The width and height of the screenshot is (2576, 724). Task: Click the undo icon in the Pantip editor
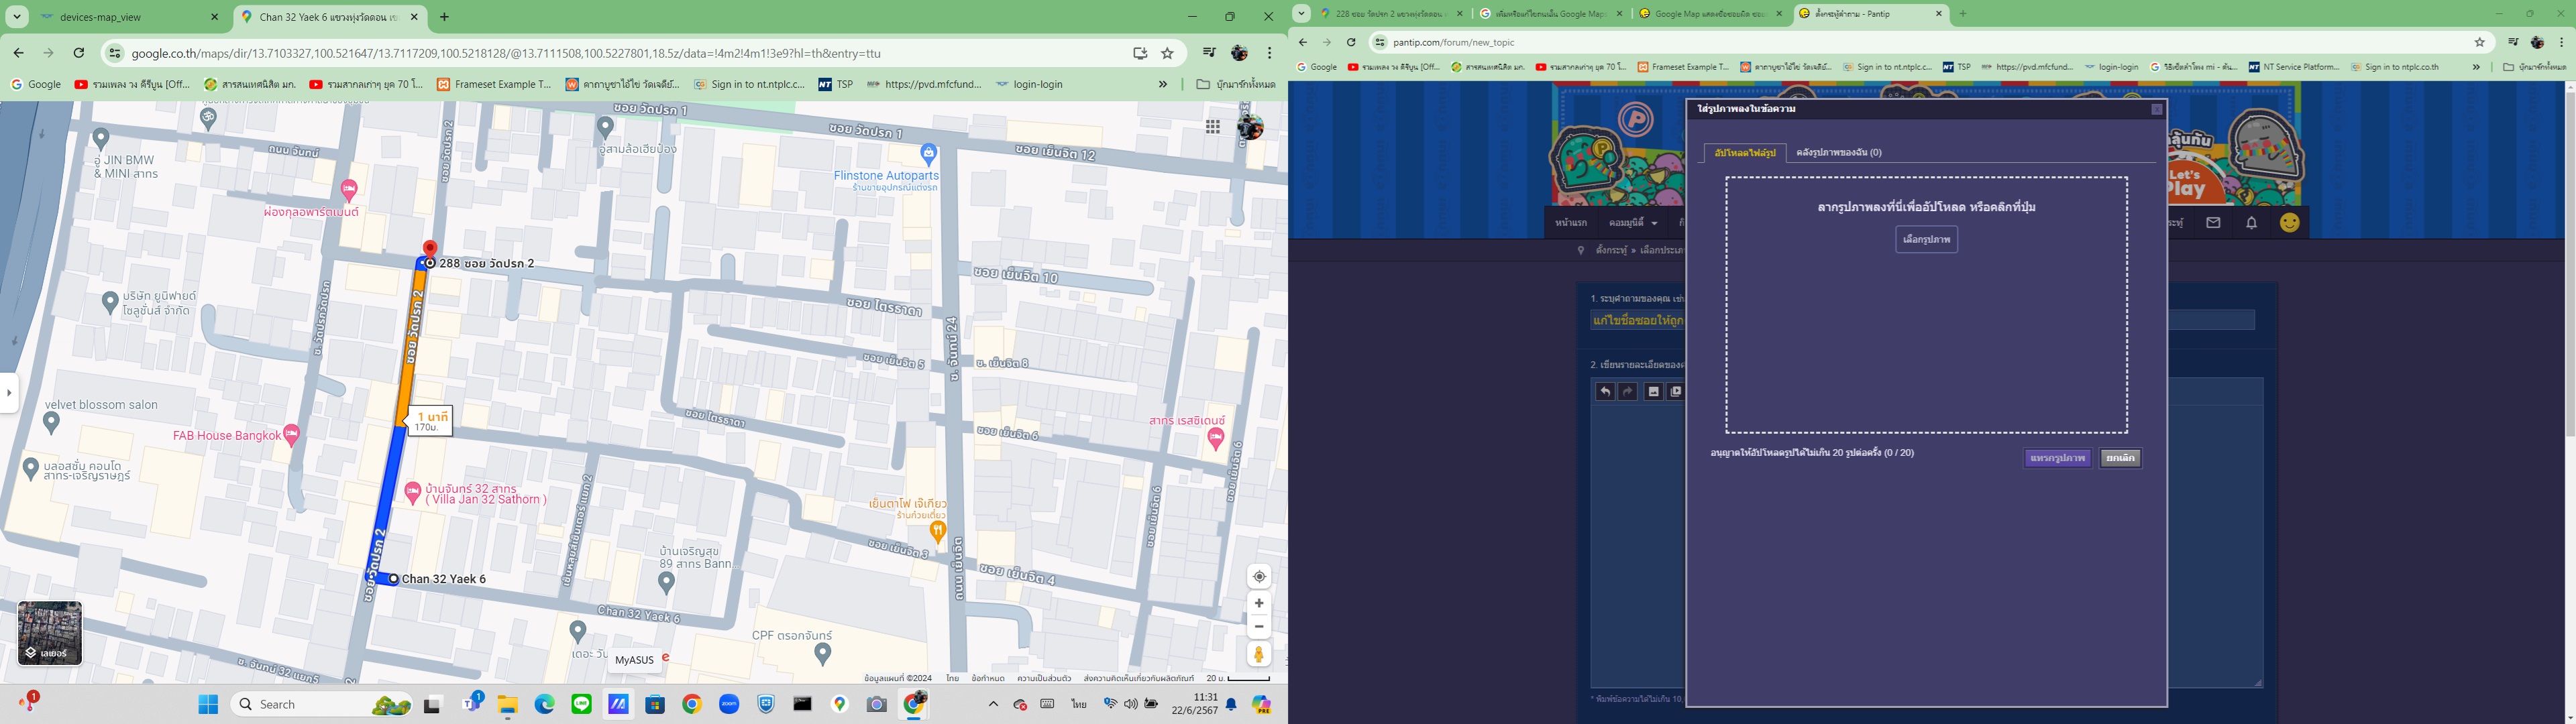click(1605, 392)
